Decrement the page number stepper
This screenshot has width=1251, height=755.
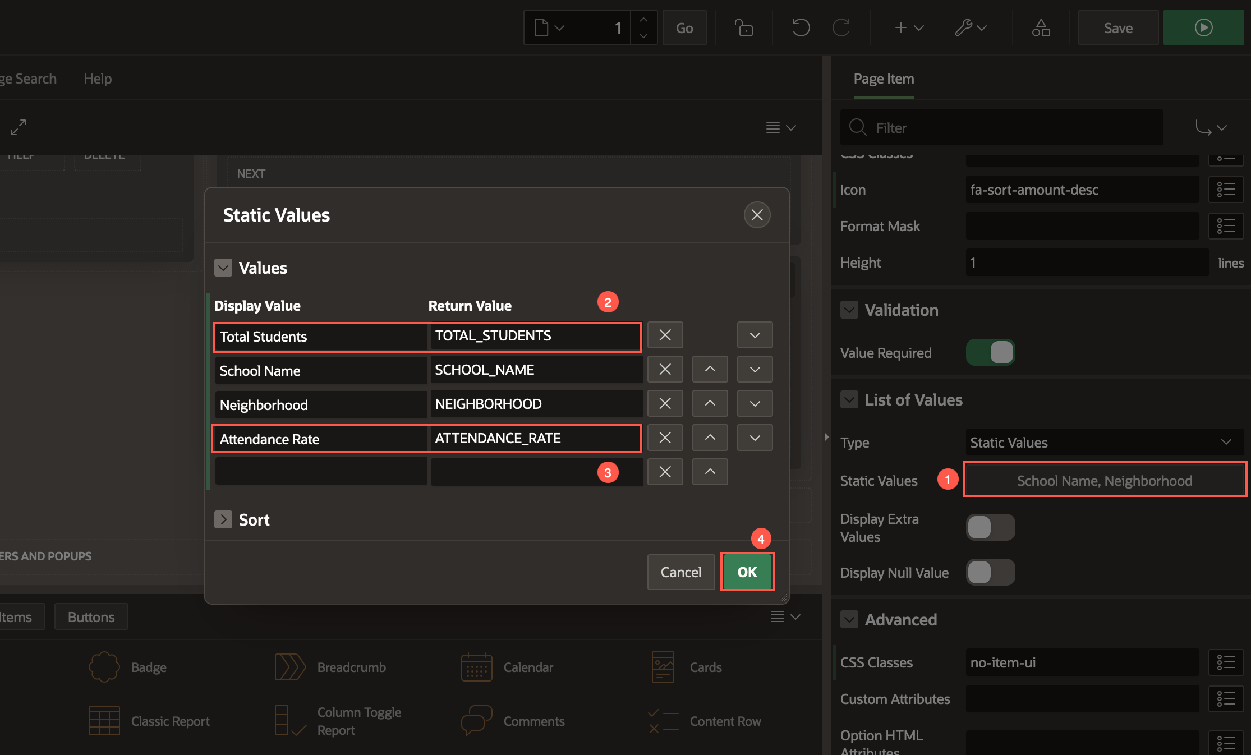pos(643,36)
